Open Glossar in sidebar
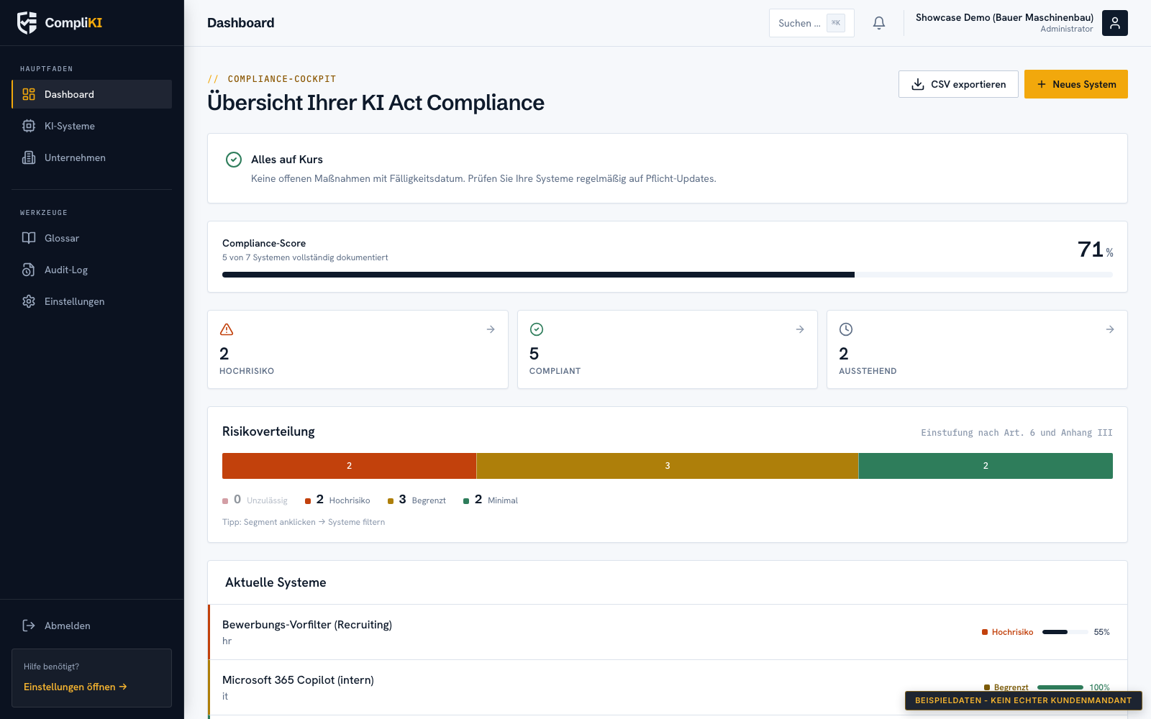 tap(91, 238)
